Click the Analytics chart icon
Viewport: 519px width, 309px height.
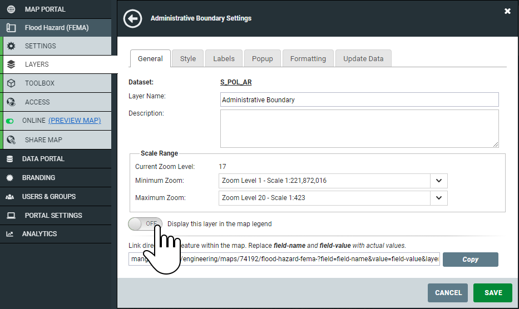(10, 234)
